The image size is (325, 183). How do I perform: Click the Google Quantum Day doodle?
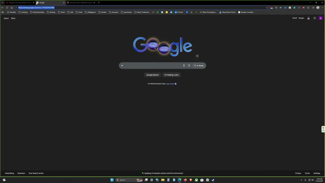pyautogui.click(x=162, y=46)
